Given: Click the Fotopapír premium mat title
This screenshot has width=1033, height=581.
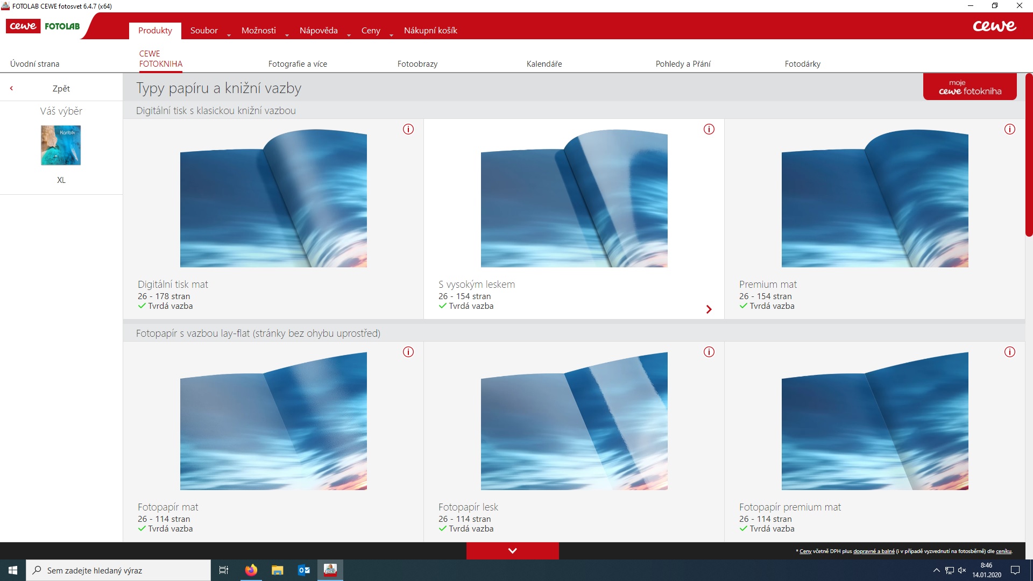Looking at the screenshot, I should point(790,507).
